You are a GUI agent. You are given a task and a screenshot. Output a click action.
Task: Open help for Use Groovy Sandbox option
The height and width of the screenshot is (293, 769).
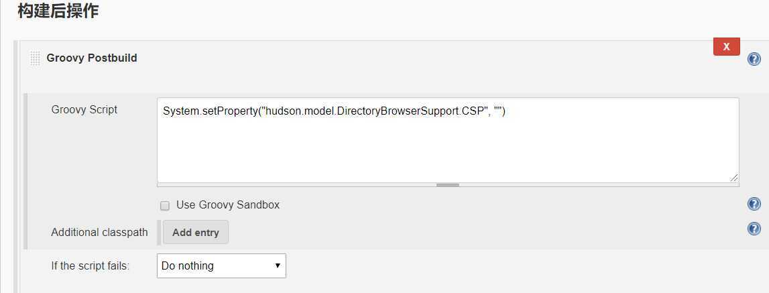(754, 204)
